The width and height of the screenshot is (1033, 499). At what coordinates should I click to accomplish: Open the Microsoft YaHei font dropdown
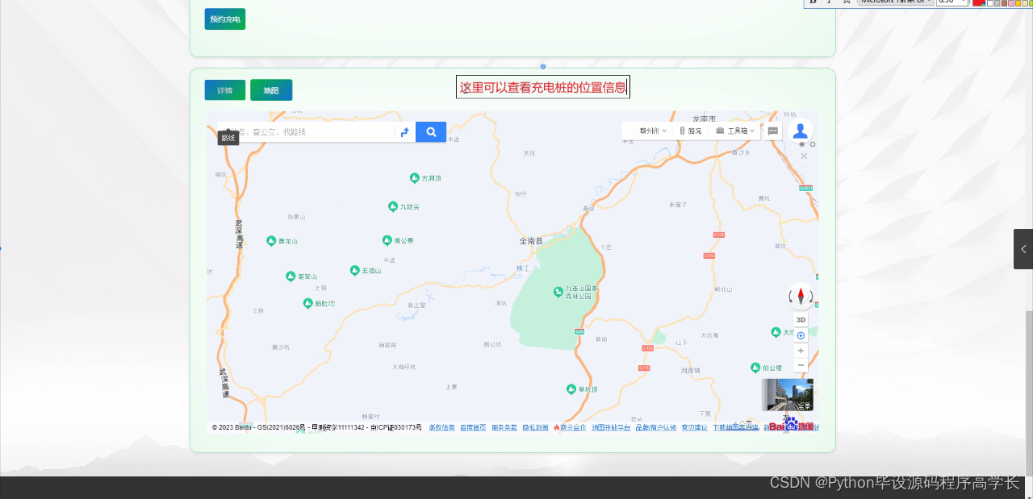(896, 2)
